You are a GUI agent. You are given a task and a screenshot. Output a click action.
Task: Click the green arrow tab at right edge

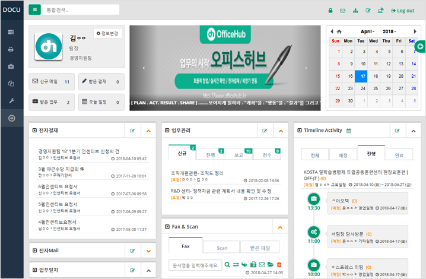click(x=420, y=46)
